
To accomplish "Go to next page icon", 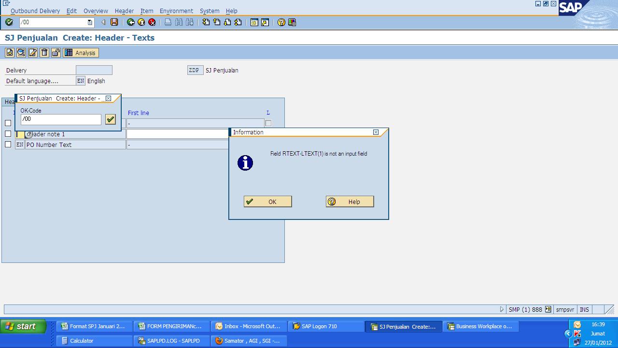I will pos(227,22).
